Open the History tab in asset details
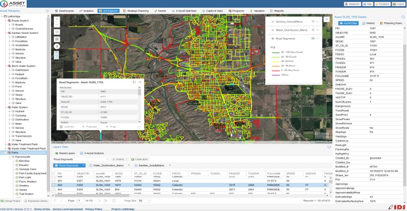The height and width of the screenshot is (211, 407). pos(370,23)
